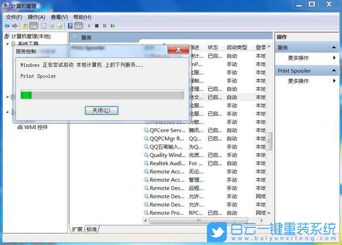The height and width of the screenshot is (245, 342).
Task: Click the 关闭(C) button in dialog
Action: (102, 110)
